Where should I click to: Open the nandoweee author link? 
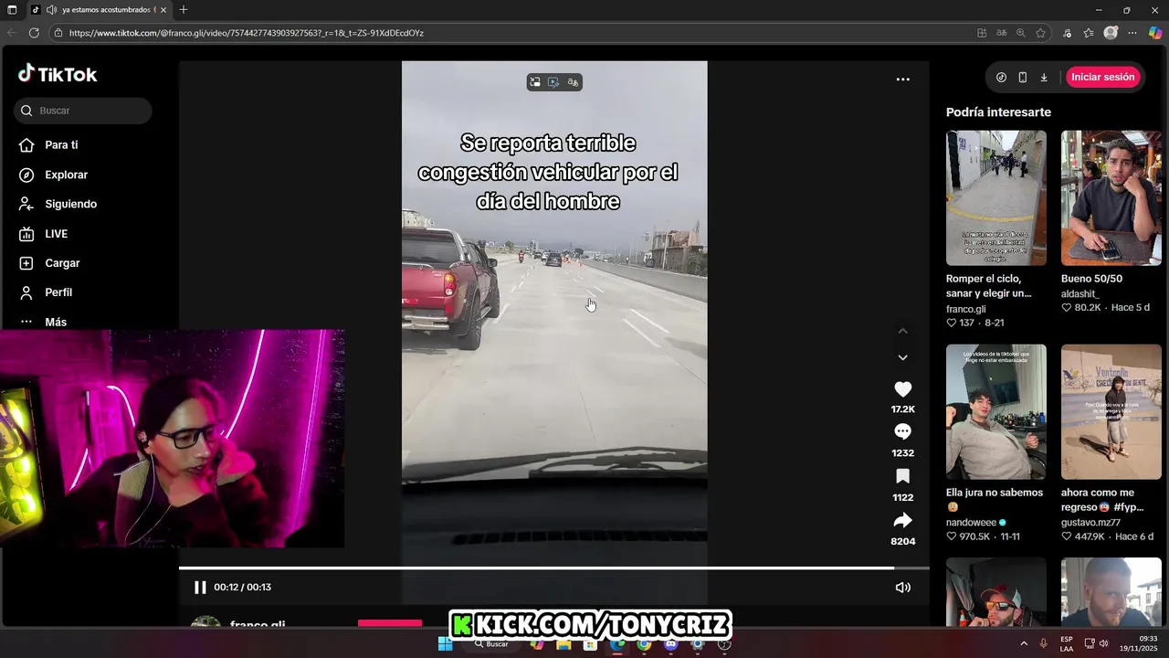[971, 523]
